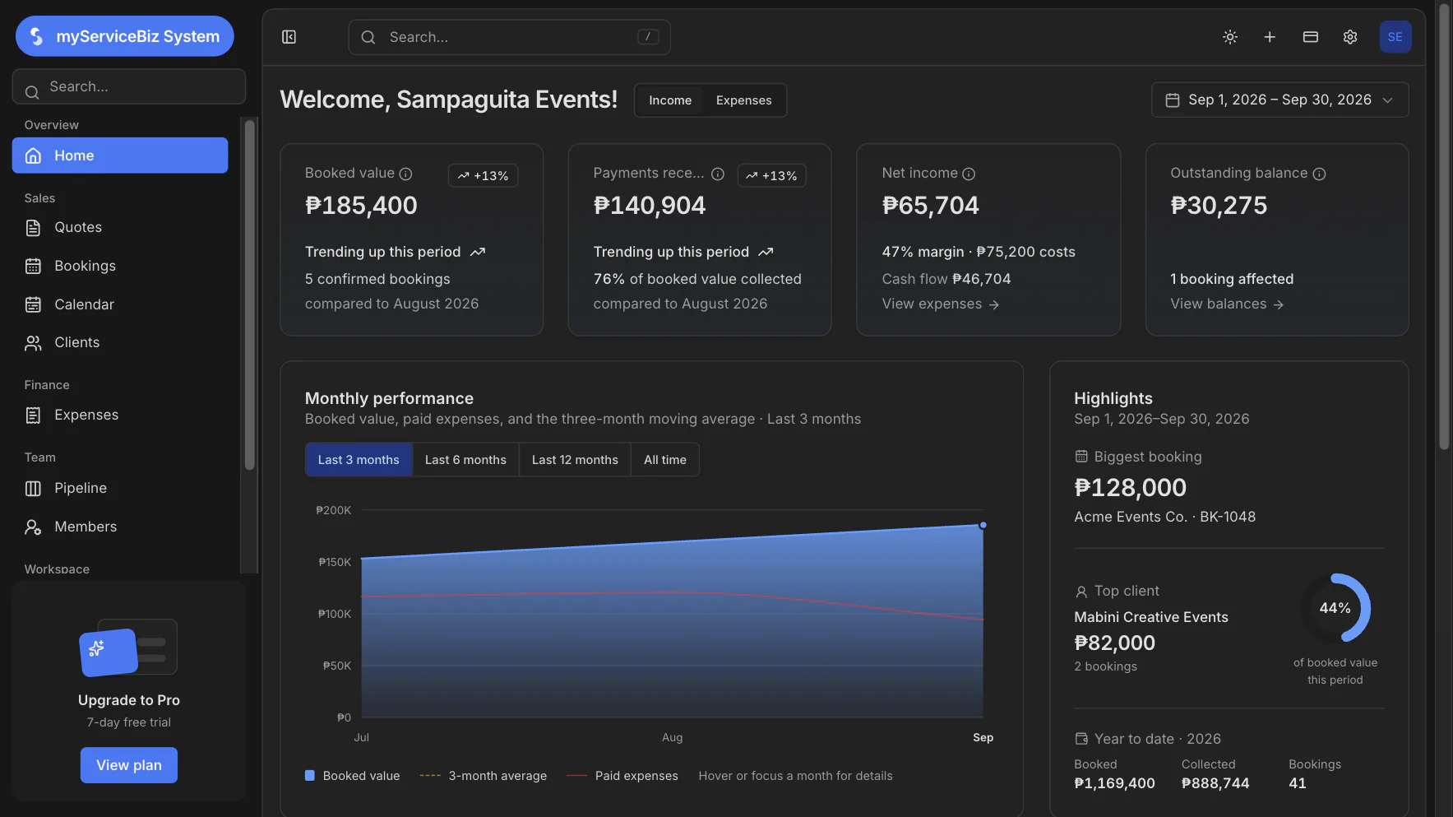Switch the toggle to Expenses

[x=743, y=100]
